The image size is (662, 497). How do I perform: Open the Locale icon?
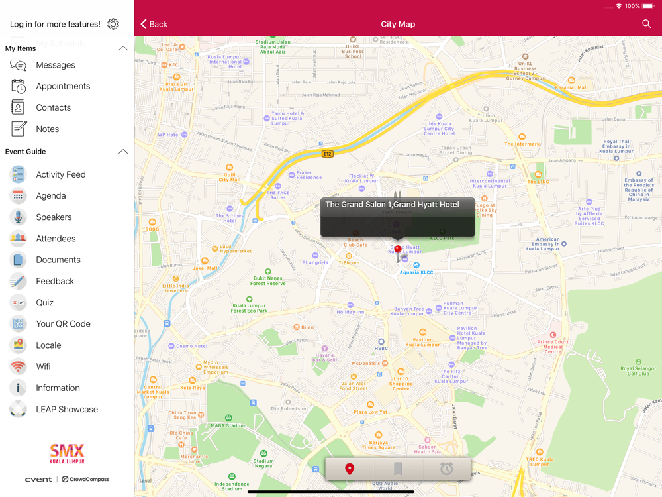[18, 345]
